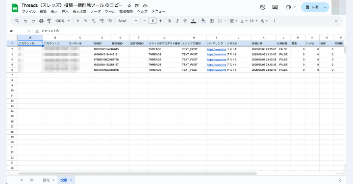Open the horizontal align dropdown
Viewport: 353px width, 184px height.
click(x=233, y=21)
